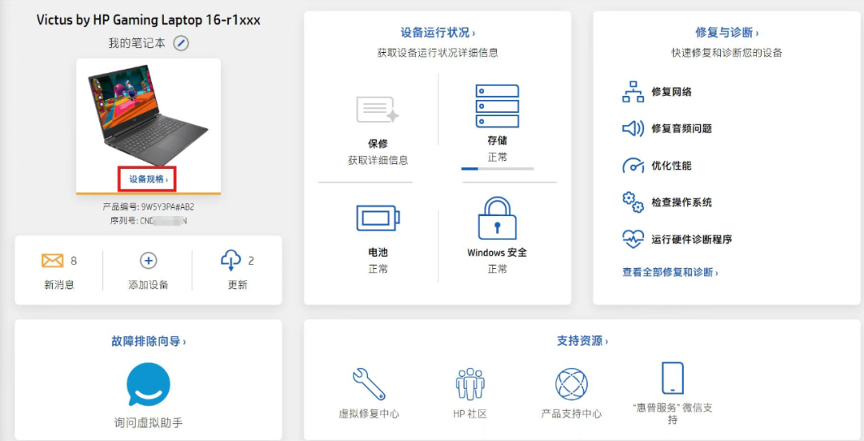The height and width of the screenshot is (441, 864).
Task: Click the 修复音频问题 speaker icon
Action: [x=633, y=128]
